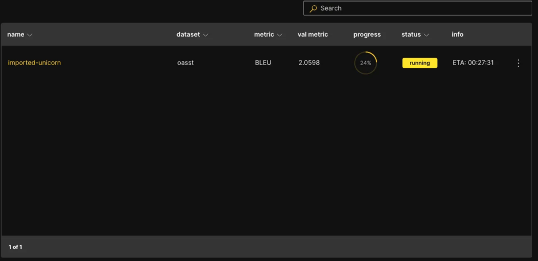Open the imported-unicorn experiment link
Screen dimensions: 538x261
(x=34, y=63)
